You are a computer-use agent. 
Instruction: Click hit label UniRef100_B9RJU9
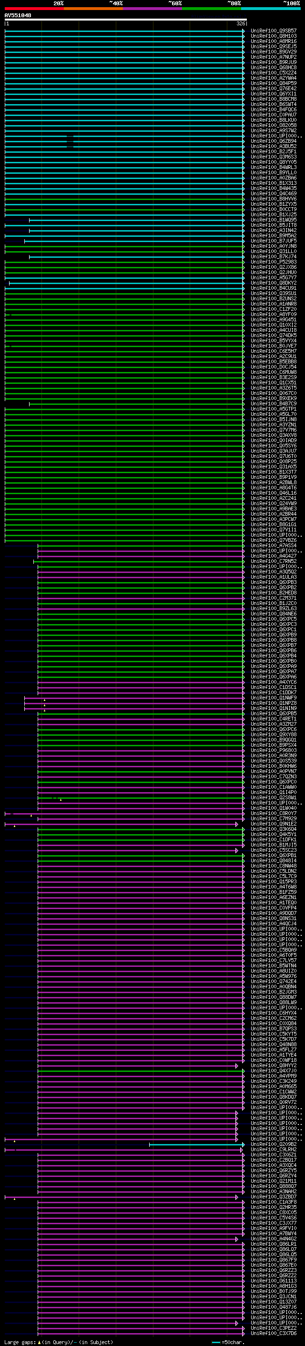pyautogui.click(x=274, y=62)
